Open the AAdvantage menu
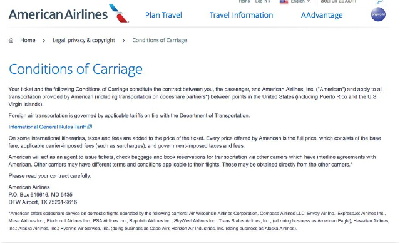This screenshot has height=243, width=400. coord(322,15)
